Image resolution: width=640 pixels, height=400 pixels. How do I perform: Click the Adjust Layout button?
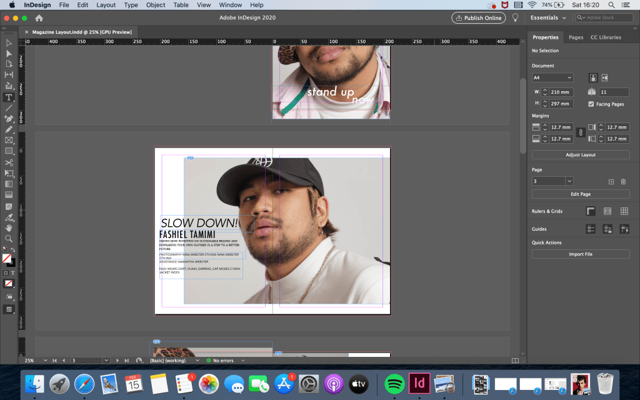click(581, 154)
